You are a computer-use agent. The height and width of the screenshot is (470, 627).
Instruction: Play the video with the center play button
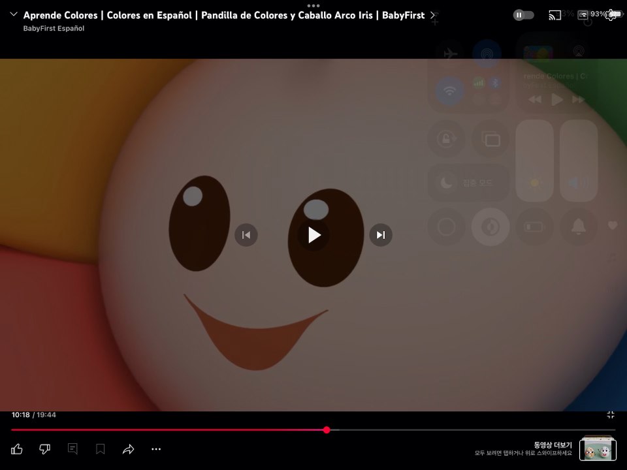pyautogui.click(x=314, y=235)
